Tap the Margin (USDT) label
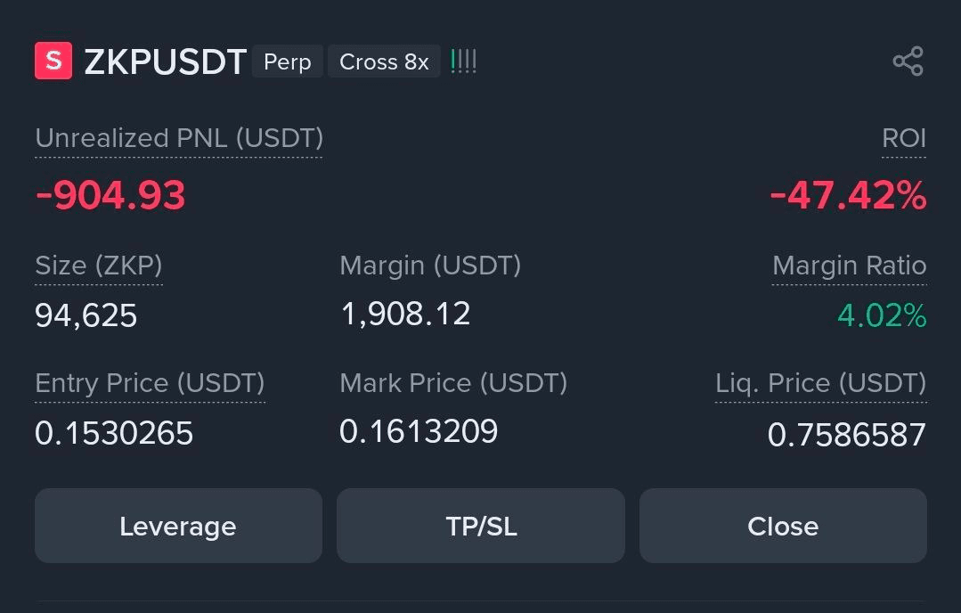 (x=430, y=266)
